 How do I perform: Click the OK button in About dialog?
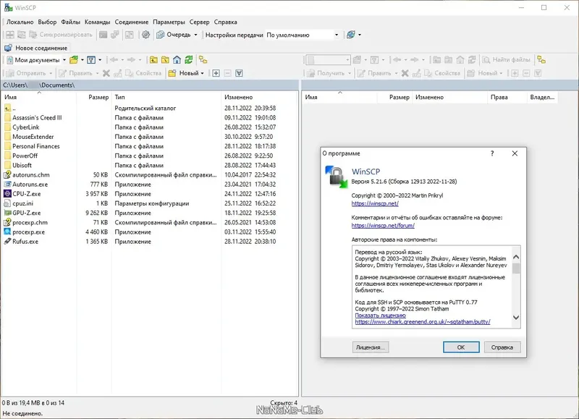461,347
